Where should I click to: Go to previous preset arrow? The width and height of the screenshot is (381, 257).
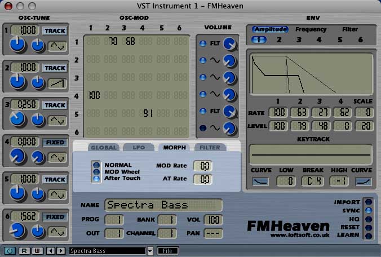[51, 251]
